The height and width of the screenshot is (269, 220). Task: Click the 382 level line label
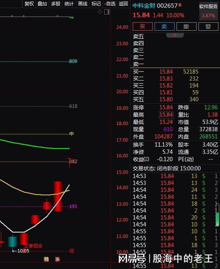point(73,161)
